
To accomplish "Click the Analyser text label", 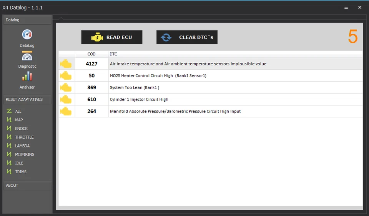I will coord(27,87).
